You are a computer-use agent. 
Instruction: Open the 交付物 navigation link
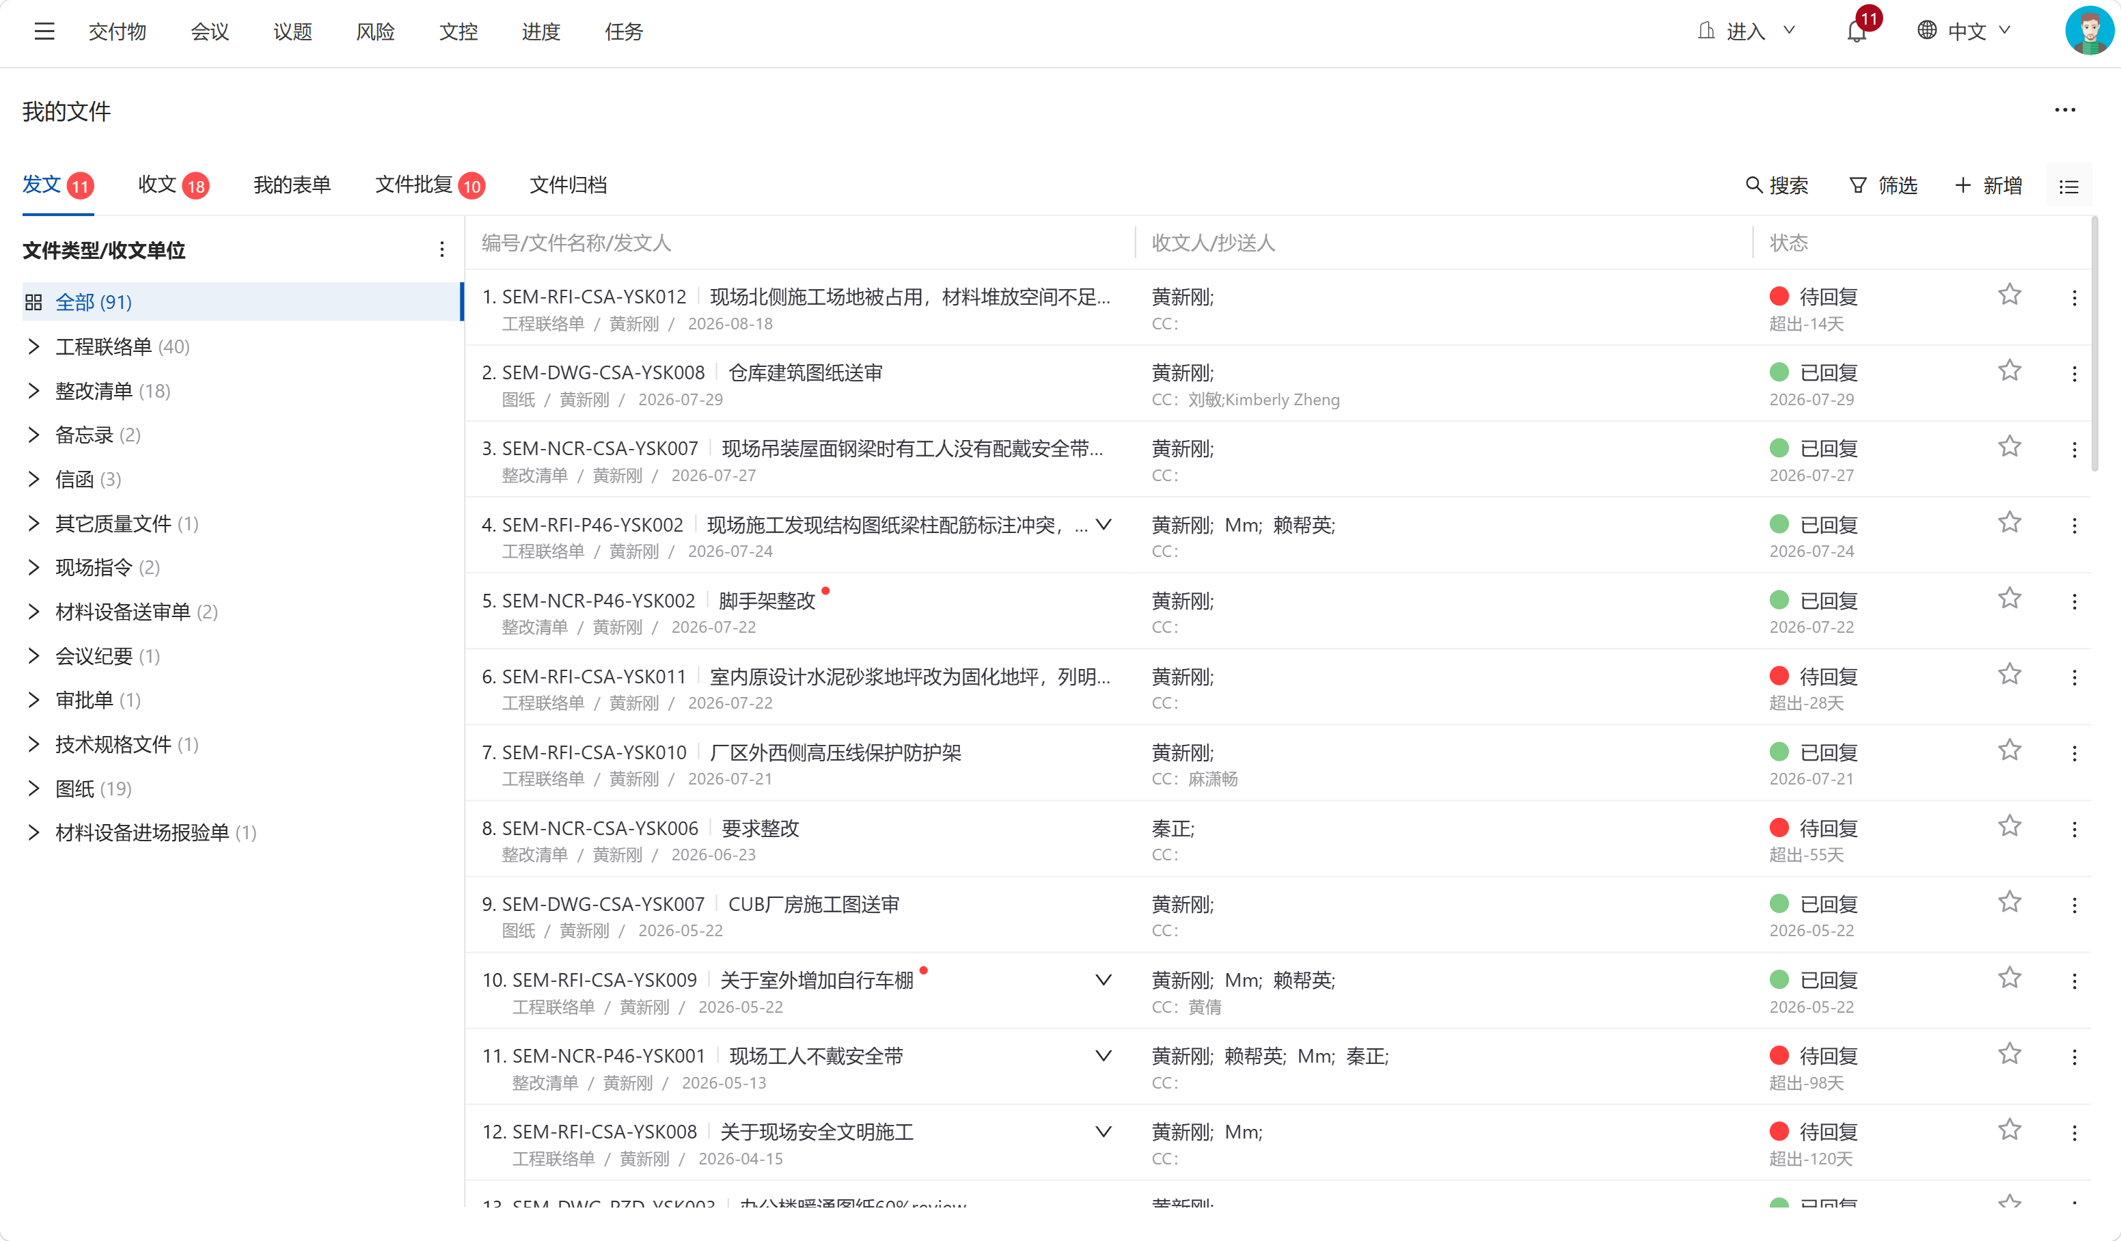tap(117, 31)
